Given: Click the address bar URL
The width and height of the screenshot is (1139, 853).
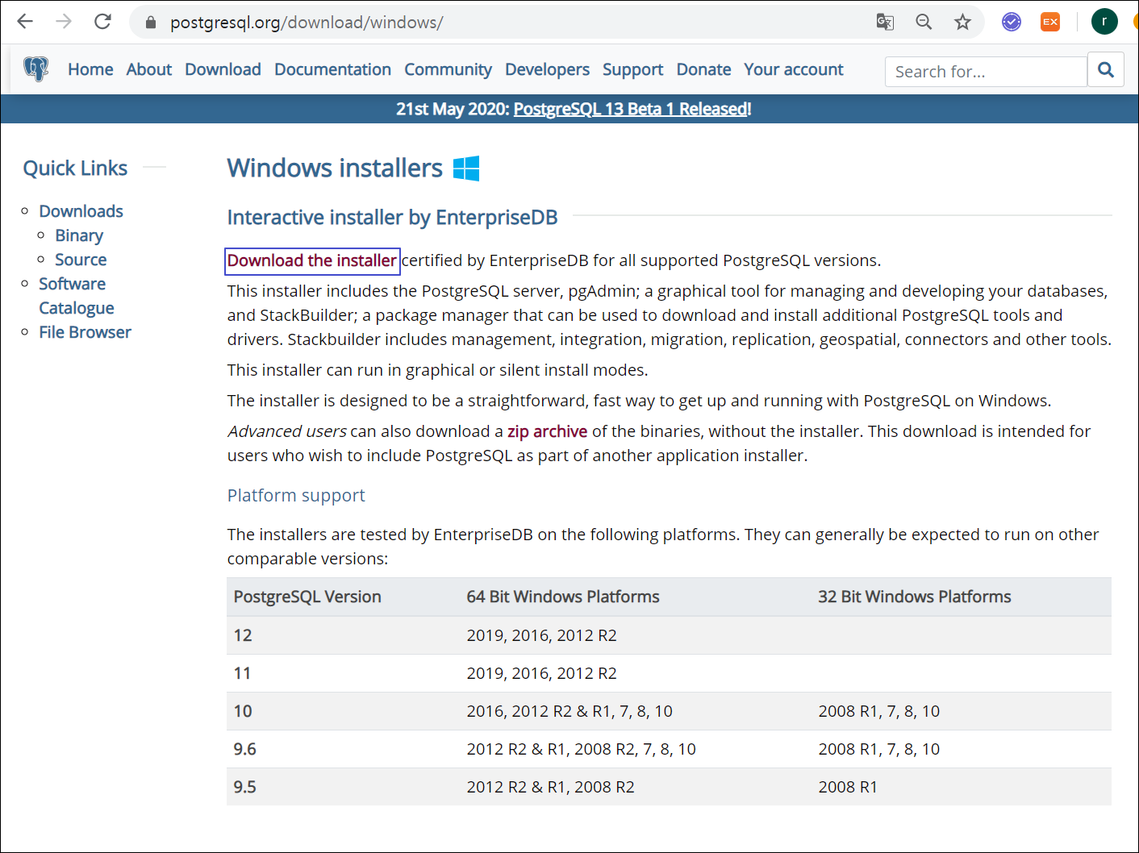Looking at the screenshot, I should pos(307,23).
